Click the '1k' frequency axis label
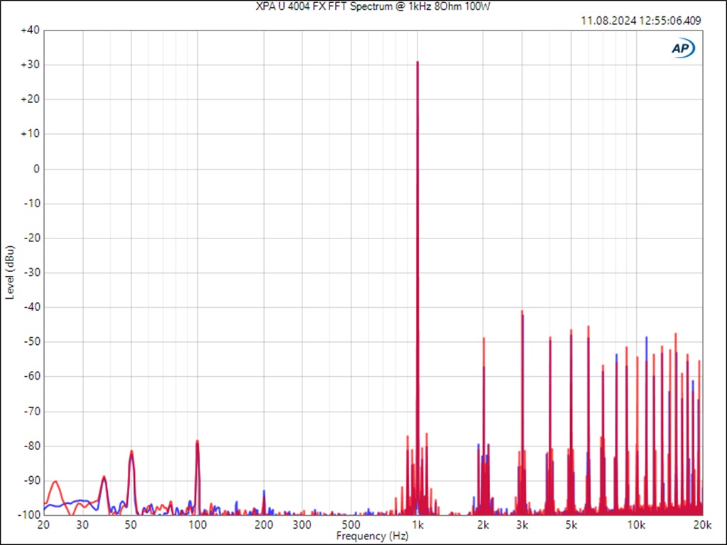This screenshot has height=545, width=727. (417, 525)
